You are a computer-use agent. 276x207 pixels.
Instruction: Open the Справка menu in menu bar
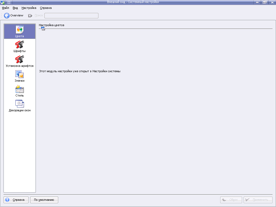pos(46,8)
